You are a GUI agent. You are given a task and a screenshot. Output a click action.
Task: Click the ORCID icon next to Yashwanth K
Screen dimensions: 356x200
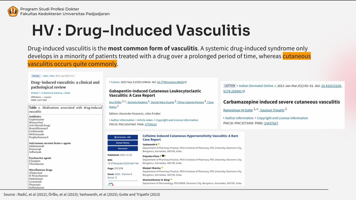pyautogui.click(x=159, y=144)
